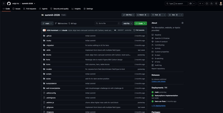Toggle Star on the repository

[173, 15]
